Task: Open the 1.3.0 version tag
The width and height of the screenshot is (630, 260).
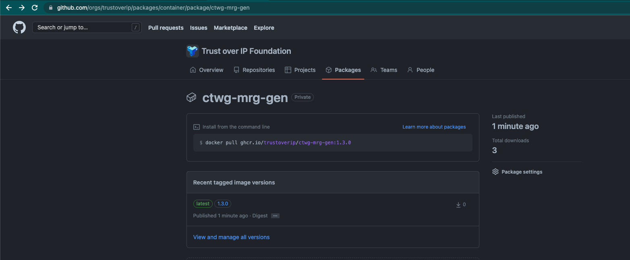Action: click(x=223, y=204)
